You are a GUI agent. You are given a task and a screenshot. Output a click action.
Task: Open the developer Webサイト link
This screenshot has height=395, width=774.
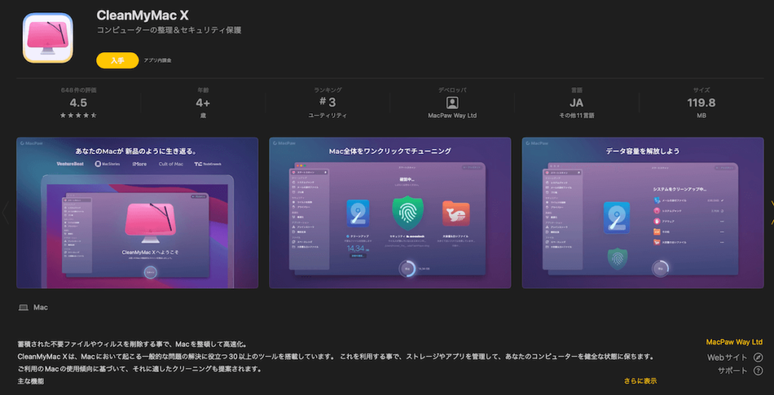coord(727,357)
